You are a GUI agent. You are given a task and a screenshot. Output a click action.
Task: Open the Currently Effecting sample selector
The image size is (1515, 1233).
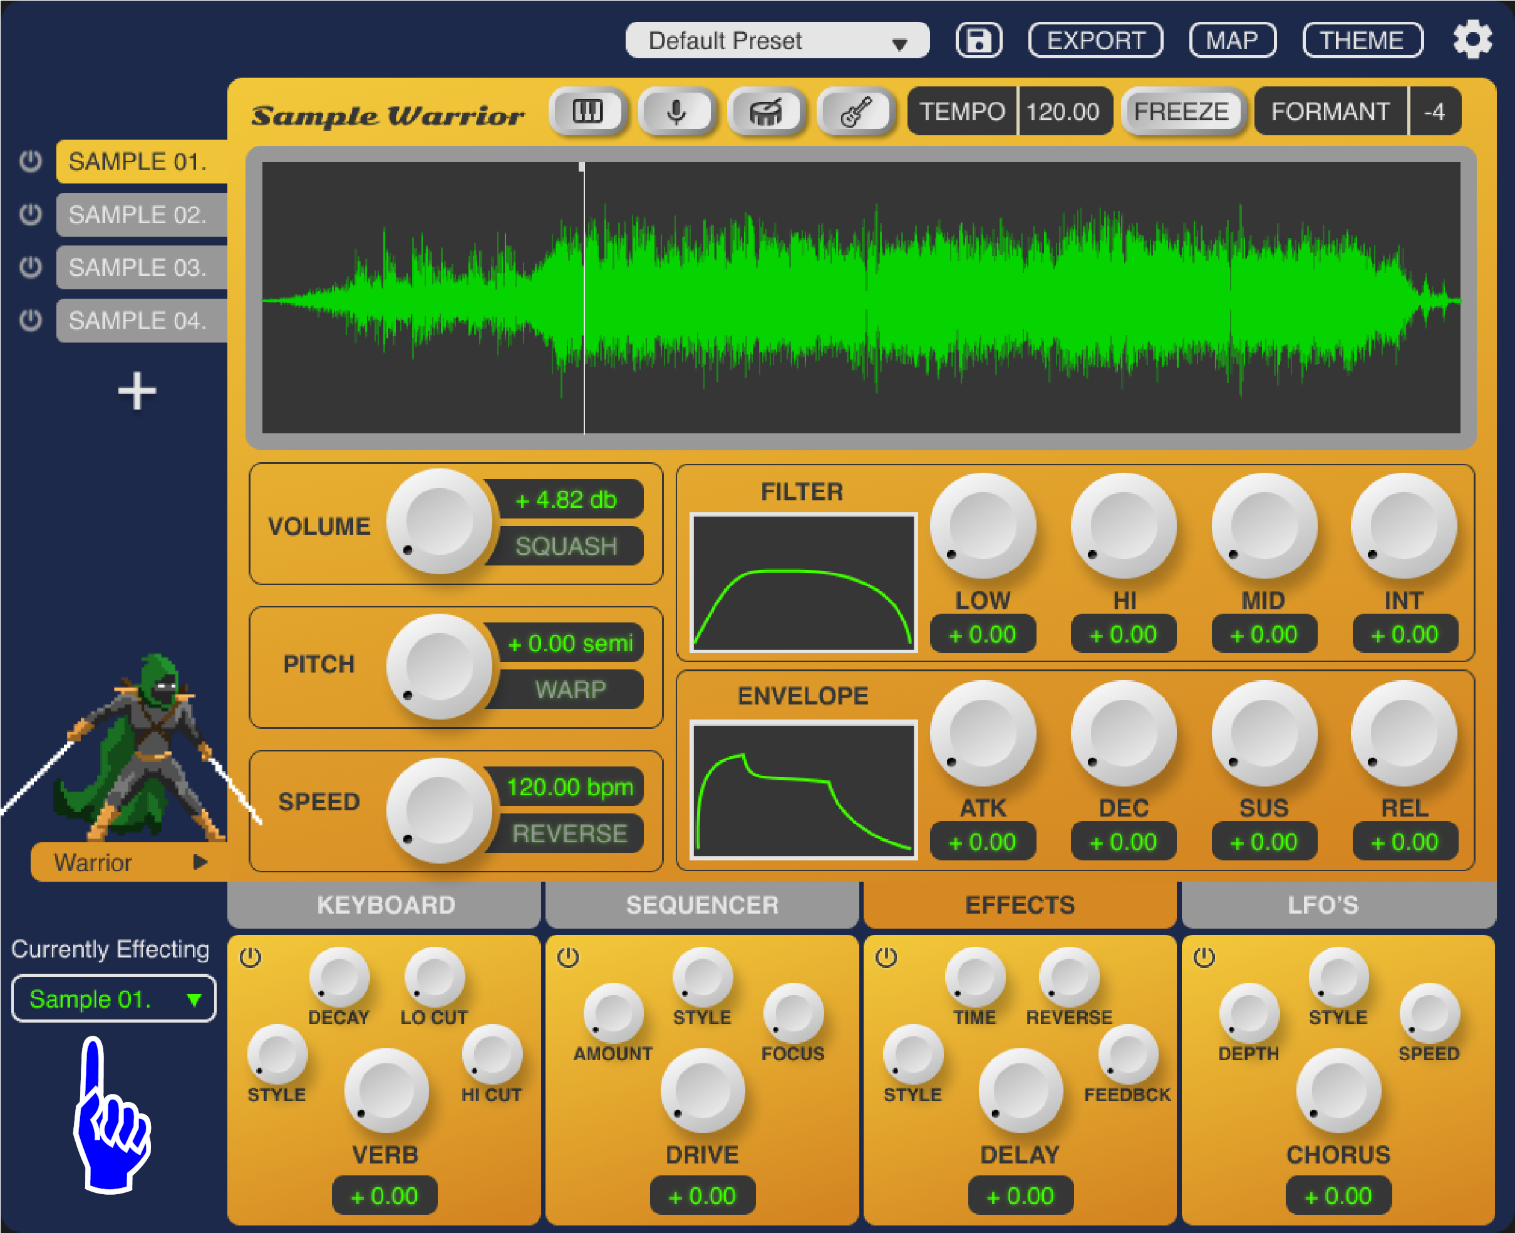click(113, 998)
